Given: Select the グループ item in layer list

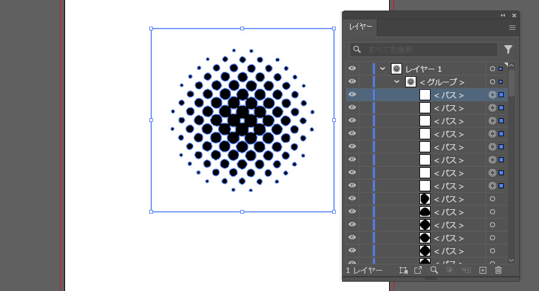Looking at the screenshot, I should pyautogui.click(x=442, y=82).
